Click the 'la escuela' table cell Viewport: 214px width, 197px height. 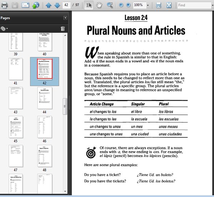pos(139,119)
